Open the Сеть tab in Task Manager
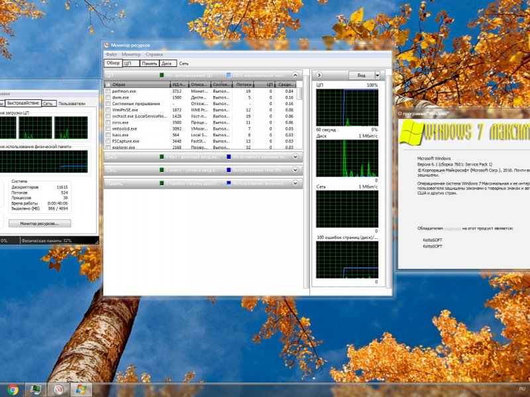The image size is (530, 397). [x=48, y=104]
